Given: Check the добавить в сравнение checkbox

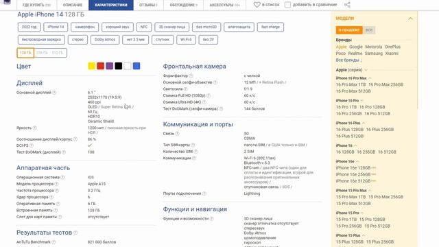Looking at the screenshot, I should pyautogui.click(x=287, y=5).
